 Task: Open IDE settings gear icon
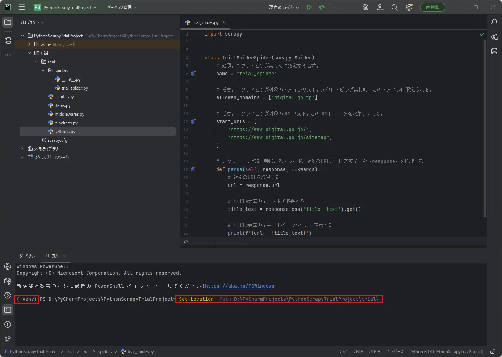(x=409, y=7)
